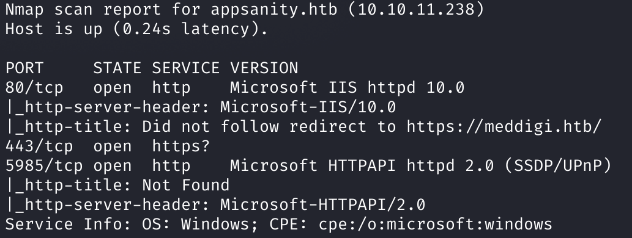The image size is (632, 238).
Task: Click the SERVICE column header
Action: coord(186,68)
